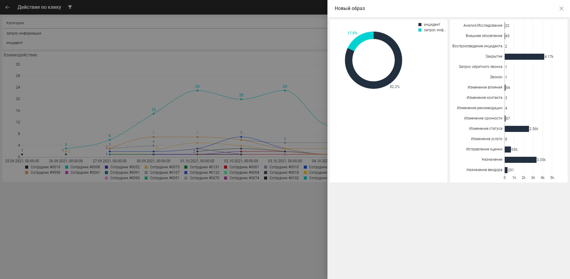570x279 pixels.
Task: Toggle Сотрудник #0041 legend item
Action: coord(82,173)
